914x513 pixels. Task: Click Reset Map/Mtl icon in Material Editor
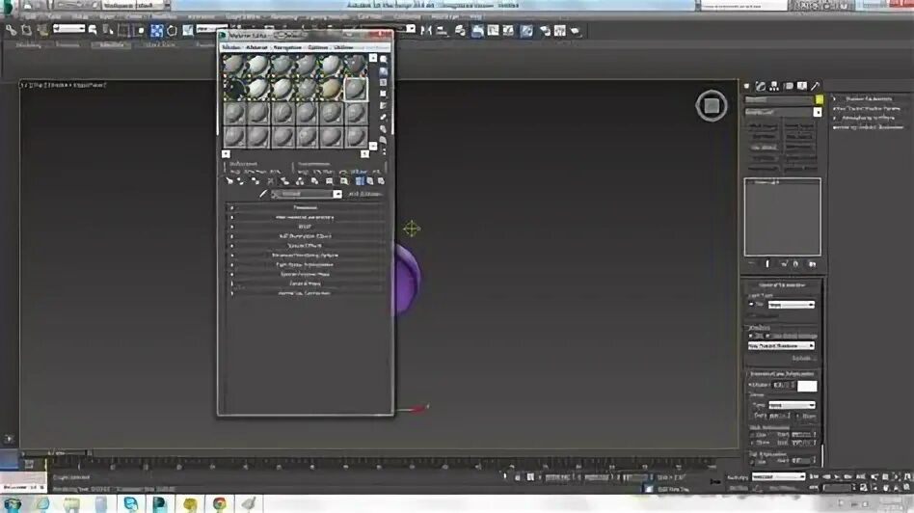270,181
